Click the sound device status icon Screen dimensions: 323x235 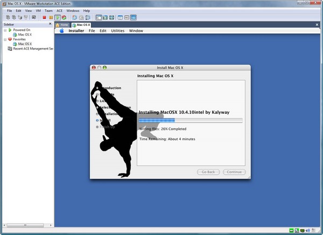tap(308, 231)
